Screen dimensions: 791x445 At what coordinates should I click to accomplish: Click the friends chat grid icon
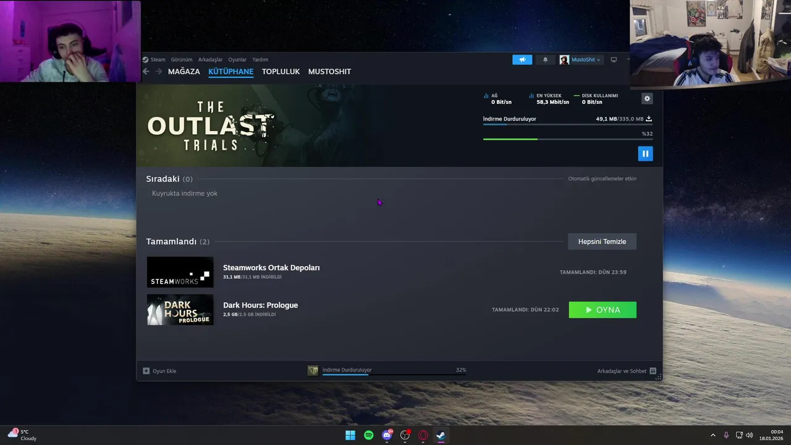653,371
